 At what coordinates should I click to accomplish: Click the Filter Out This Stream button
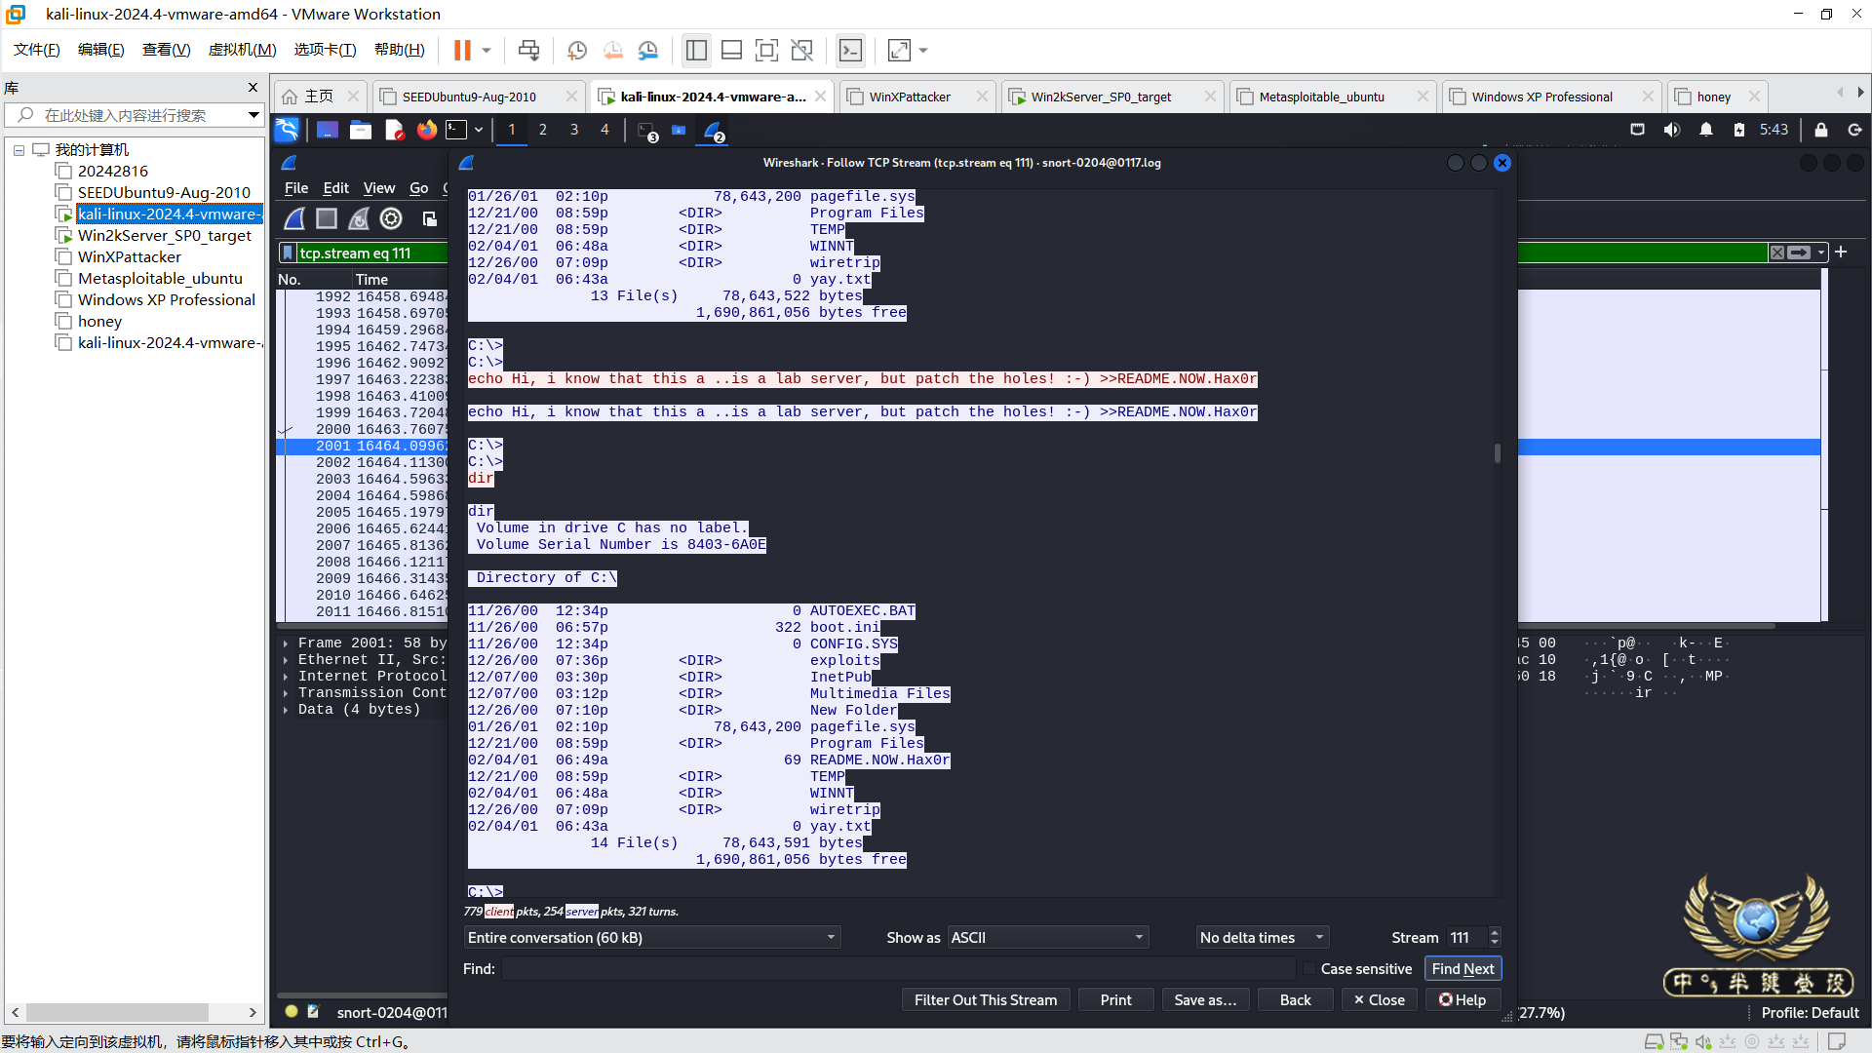985,999
